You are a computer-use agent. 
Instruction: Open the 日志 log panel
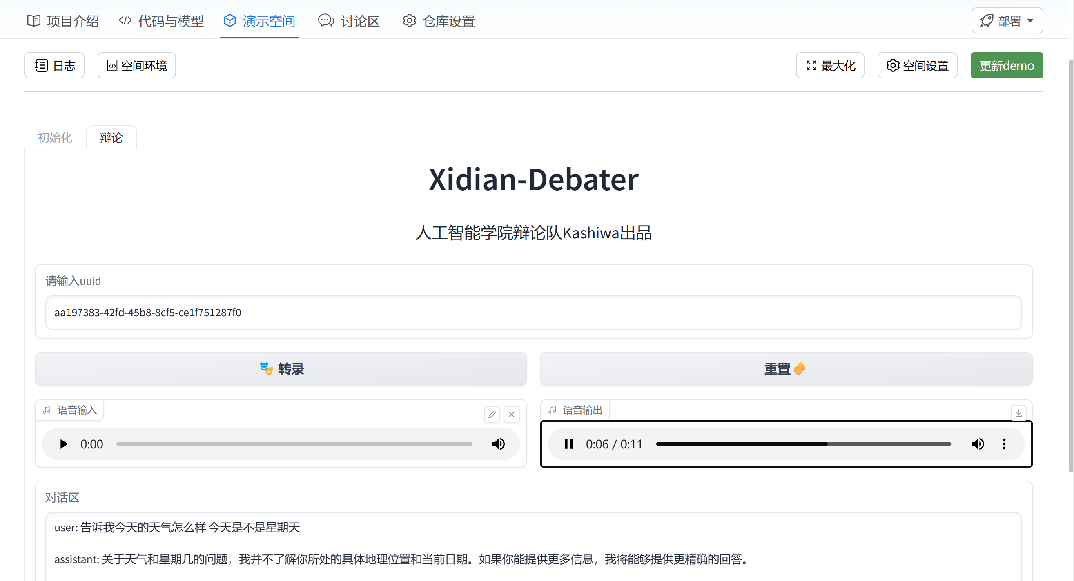54,65
